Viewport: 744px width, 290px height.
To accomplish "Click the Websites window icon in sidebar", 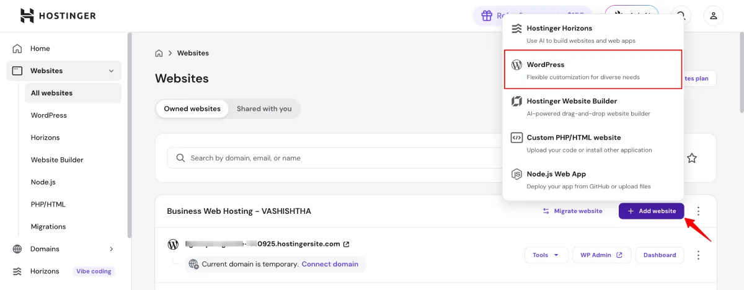I will pyautogui.click(x=17, y=71).
